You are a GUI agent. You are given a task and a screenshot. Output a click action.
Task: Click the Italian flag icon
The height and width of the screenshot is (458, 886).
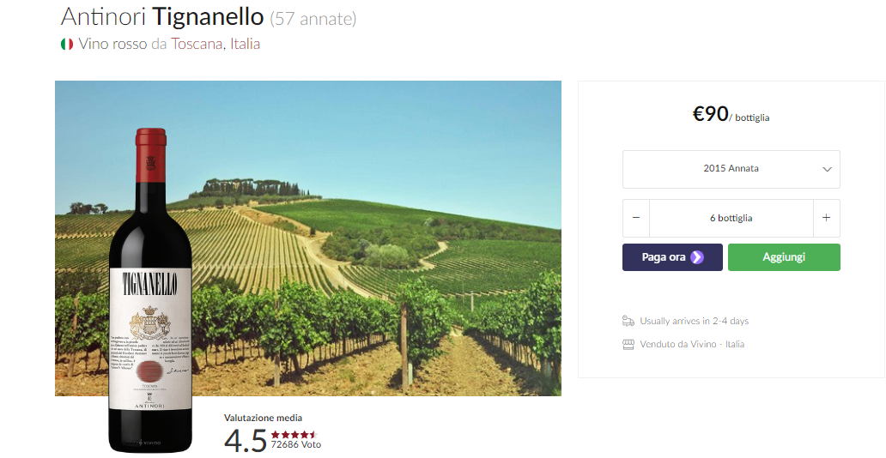click(66, 44)
